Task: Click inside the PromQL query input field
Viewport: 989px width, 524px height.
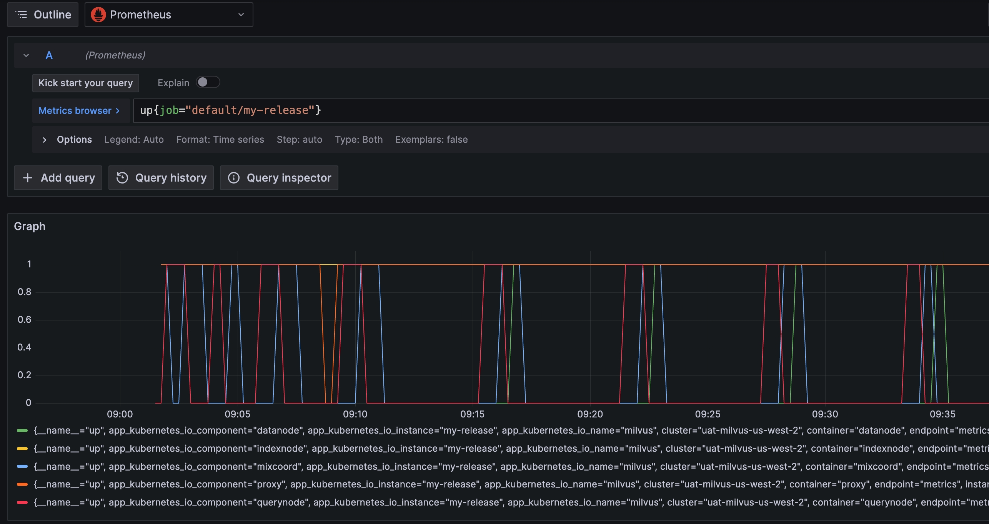Action: (x=538, y=111)
